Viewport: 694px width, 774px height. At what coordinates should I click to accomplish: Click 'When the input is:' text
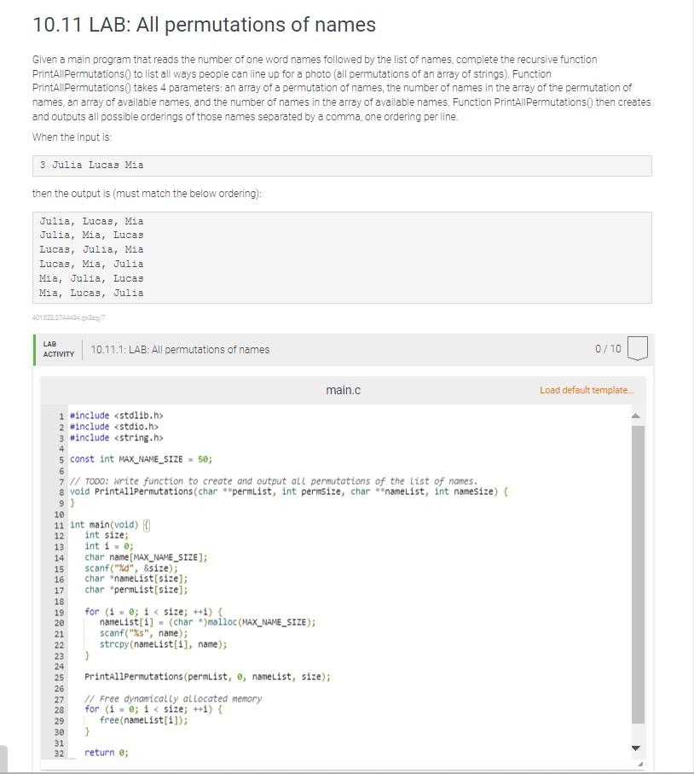[x=72, y=137]
